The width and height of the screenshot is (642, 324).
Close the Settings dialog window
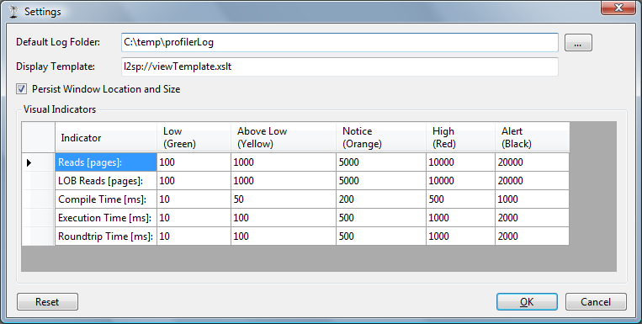tap(618, 8)
